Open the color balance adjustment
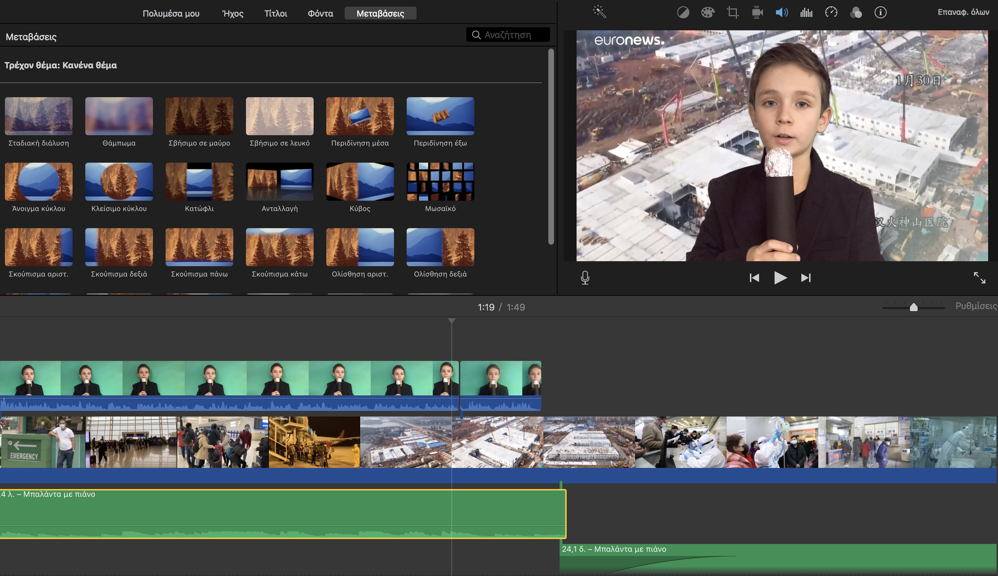Screen dimensions: 998x576 pyautogui.click(x=683, y=13)
